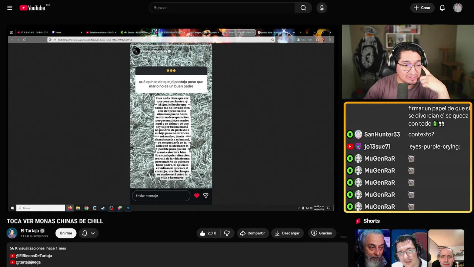Start voice search with the microphone icon
The width and height of the screenshot is (474, 267).
[x=322, y=8]
